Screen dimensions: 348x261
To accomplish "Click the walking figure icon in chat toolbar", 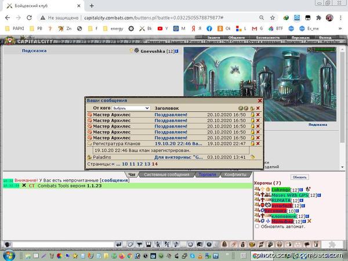I will pos(158,245).
